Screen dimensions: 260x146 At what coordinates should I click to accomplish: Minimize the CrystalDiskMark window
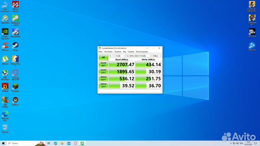click(147, 48)
